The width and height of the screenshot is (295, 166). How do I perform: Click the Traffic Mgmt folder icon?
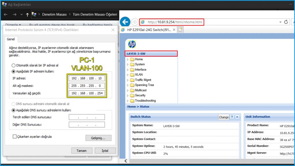[132, 80]
